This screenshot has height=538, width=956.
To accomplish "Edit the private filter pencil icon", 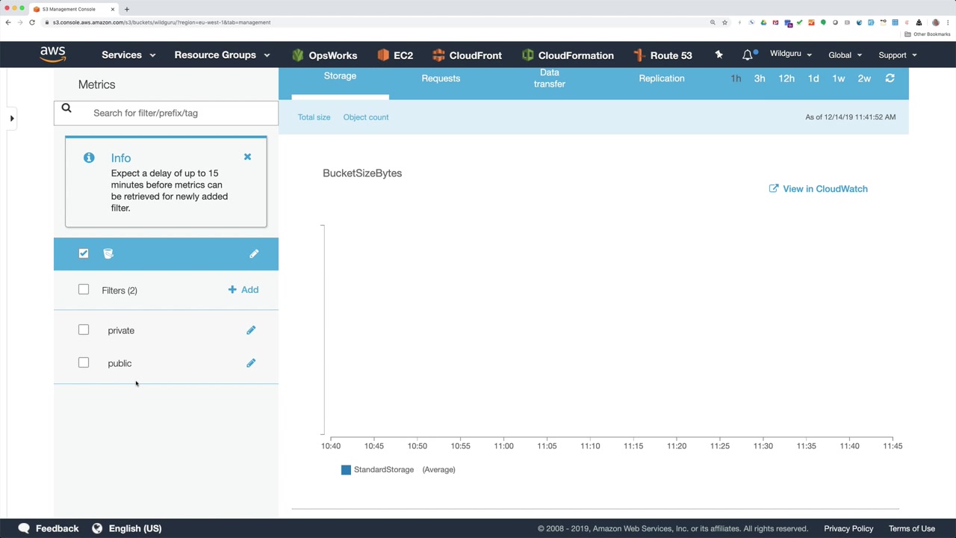I will tap(251, 330).
